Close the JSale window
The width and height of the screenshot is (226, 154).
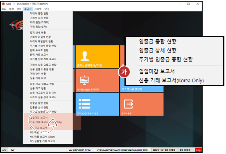tap(198, 4)
